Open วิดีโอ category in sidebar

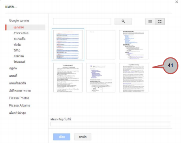(17, 50)
